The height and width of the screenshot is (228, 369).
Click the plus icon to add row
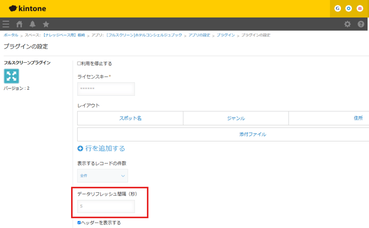[80, 148]
